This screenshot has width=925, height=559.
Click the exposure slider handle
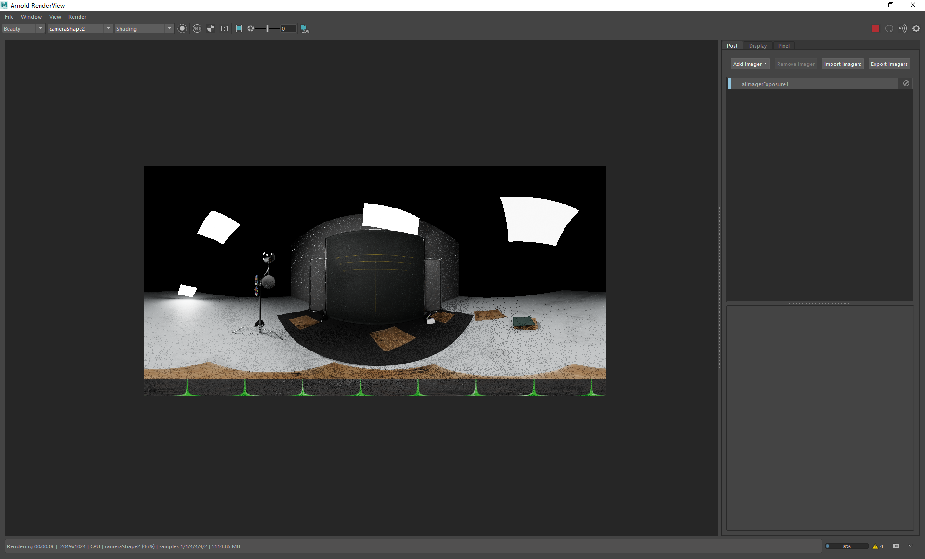[268, 29]
